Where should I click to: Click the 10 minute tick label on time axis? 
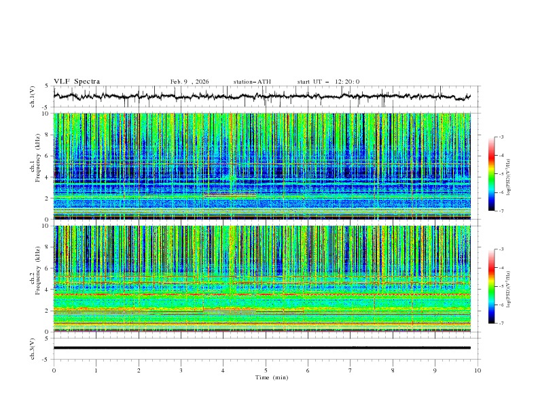[478, 370]
